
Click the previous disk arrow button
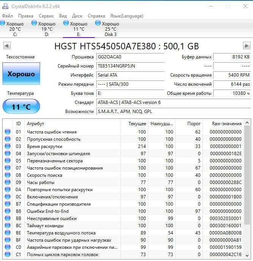pyautogui.click(x=7, y=46)
